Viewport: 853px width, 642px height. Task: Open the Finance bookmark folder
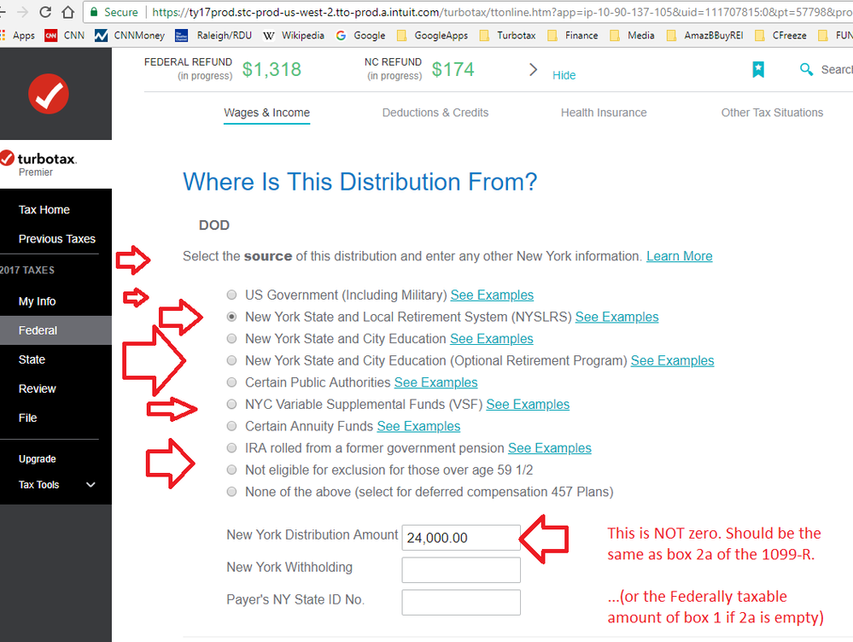point(573,35)
